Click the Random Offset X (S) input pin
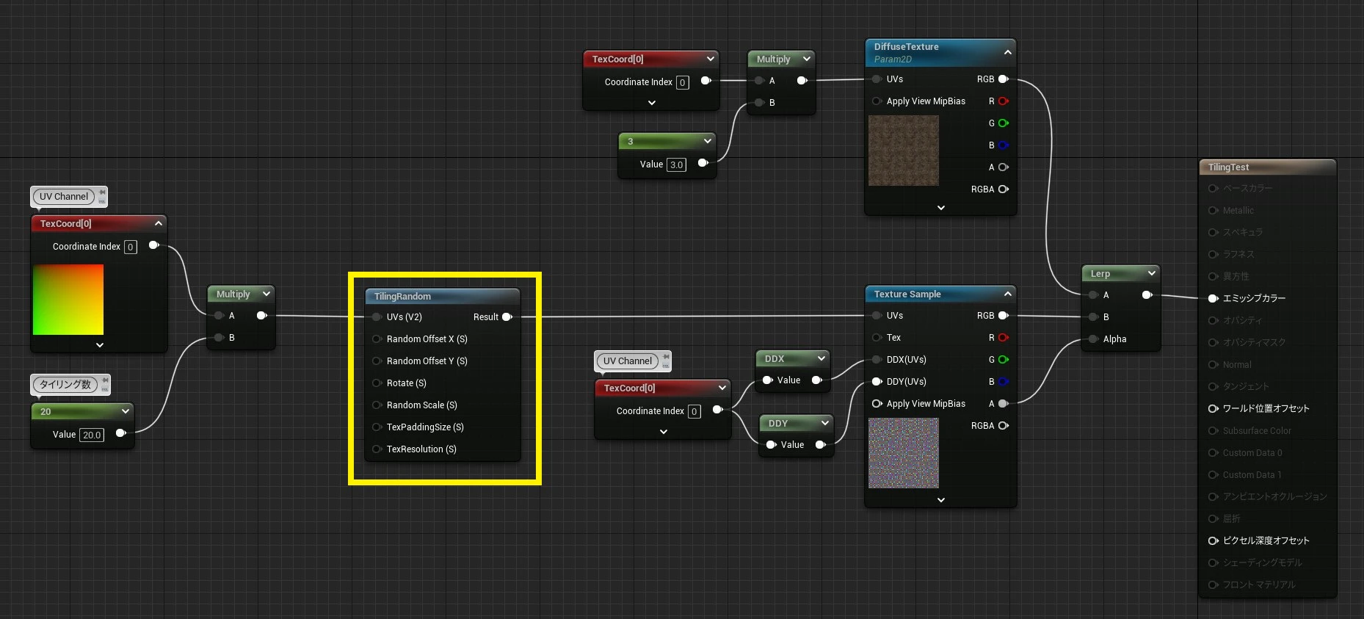 point(377,339)
